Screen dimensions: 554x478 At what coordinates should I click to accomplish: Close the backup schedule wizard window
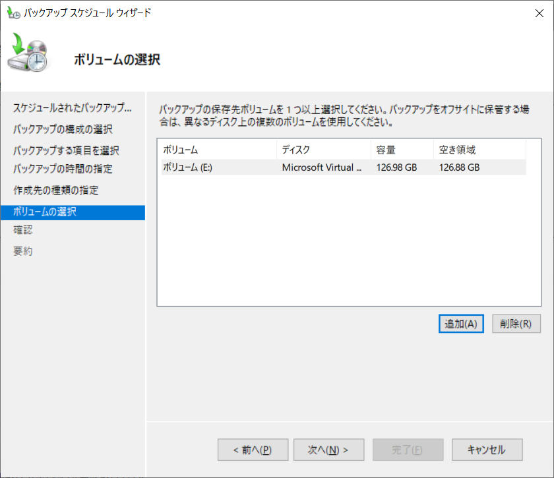(539, 13)
